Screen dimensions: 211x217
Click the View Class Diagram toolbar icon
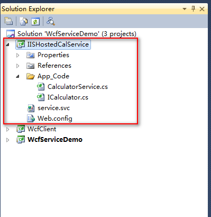coord(51,21)
